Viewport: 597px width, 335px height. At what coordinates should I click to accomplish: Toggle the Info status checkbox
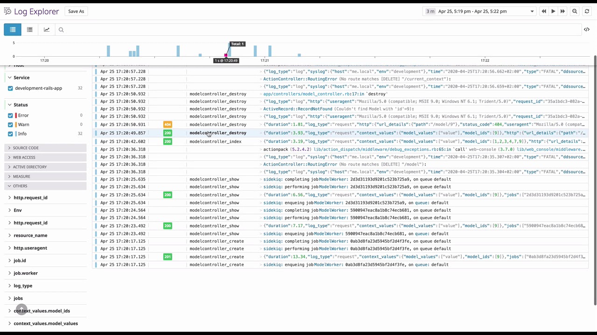tap(10, 134)
